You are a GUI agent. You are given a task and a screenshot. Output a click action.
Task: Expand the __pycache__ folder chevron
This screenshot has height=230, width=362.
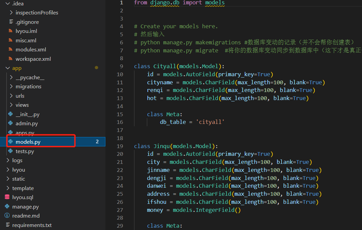[x=11, y=77]
